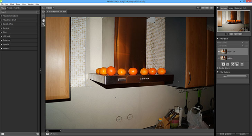Viewport: 252px width, 136px height.
Task: Add a new layer in Filter Stack
Action: 223,64
